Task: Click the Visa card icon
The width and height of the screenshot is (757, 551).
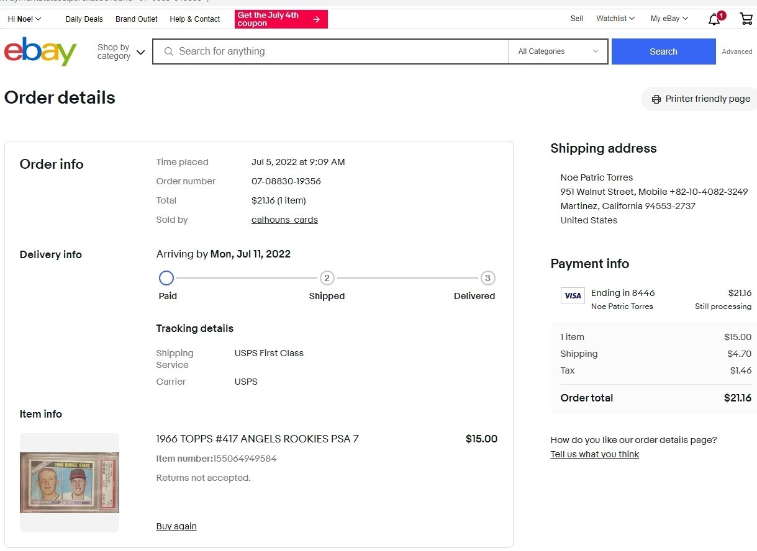Action: (x=573, y=295)
